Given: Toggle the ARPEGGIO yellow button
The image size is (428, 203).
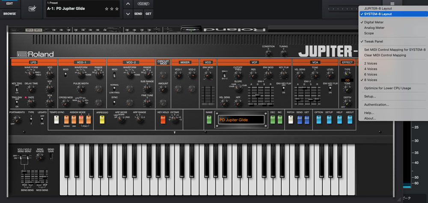Looking at the screenshot, I should [x=102, y=119].
